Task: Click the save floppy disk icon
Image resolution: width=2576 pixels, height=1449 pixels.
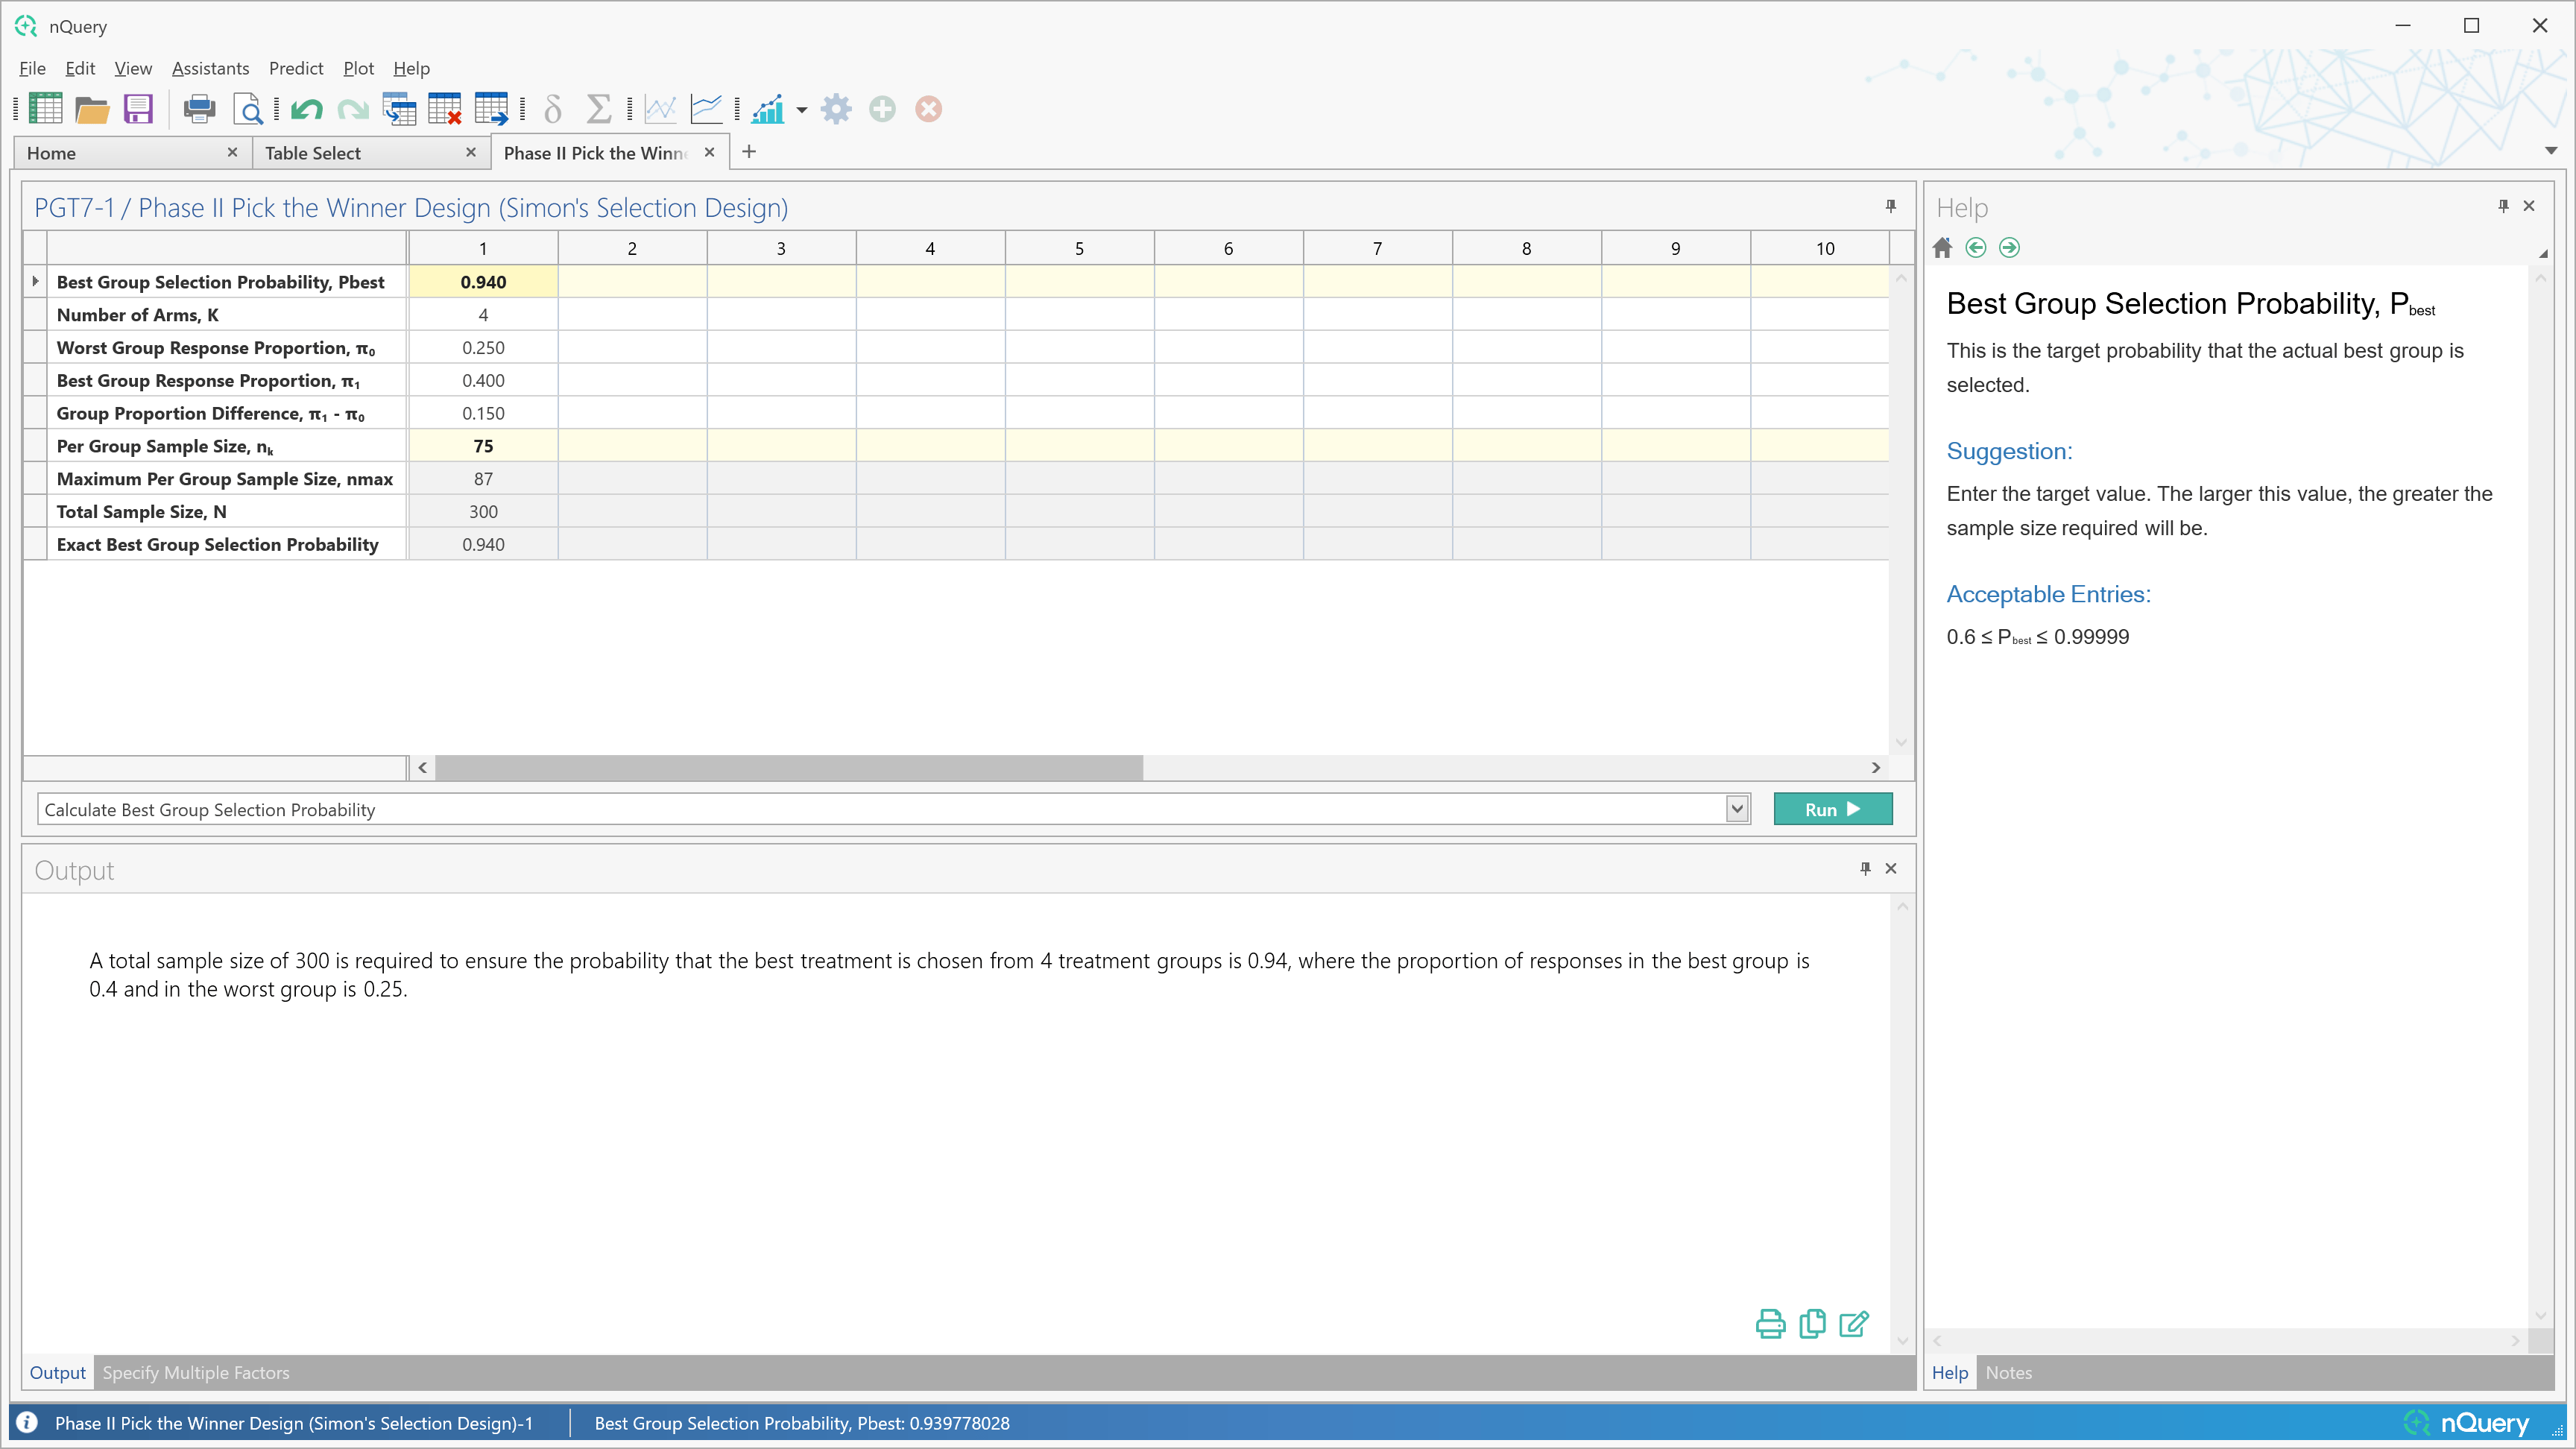Action: click(x=138, y=109)
